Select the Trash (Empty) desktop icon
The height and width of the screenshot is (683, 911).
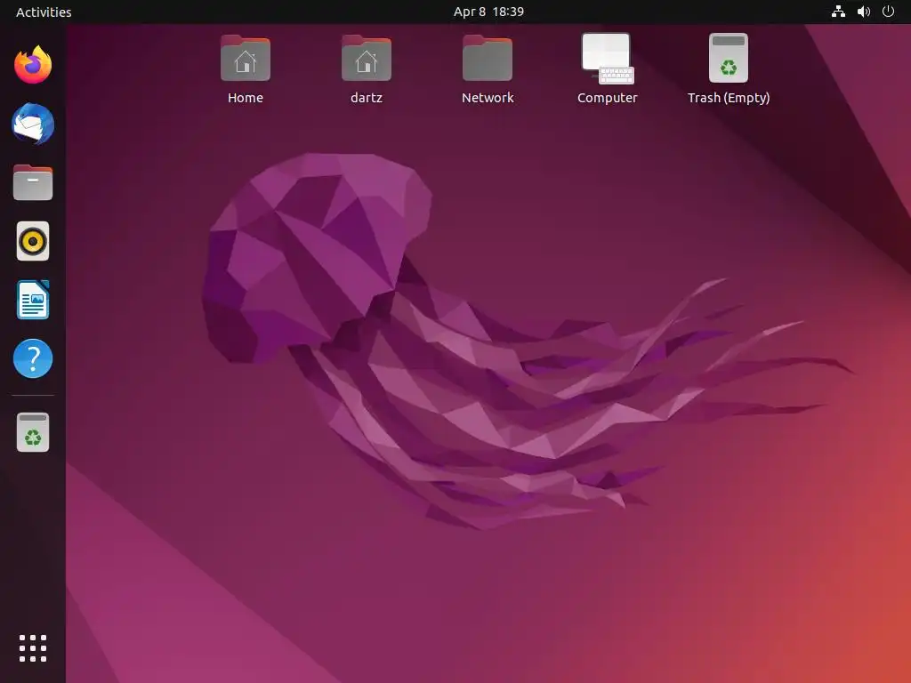coord(729,69)
